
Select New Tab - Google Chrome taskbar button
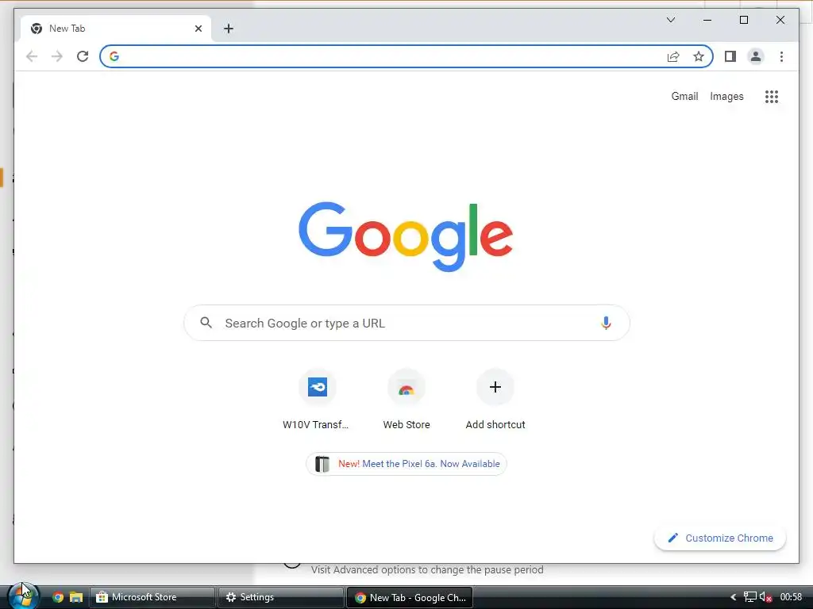pyautogui.click(x=409, y=597)
